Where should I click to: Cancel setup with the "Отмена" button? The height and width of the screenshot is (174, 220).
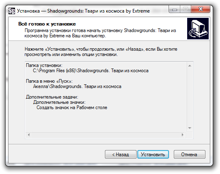click(x=190, y=155)
